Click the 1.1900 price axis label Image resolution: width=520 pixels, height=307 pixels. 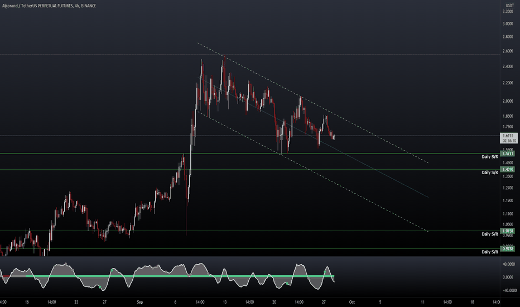pyautogui.click(x=508, y=200)
